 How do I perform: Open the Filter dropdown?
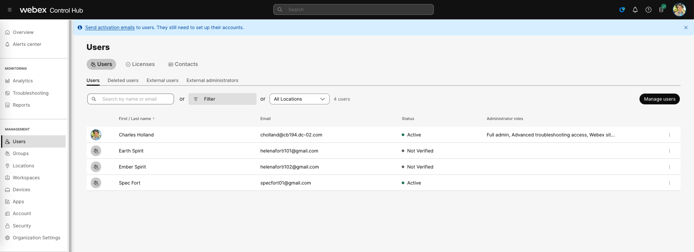(x=222, y=99)
